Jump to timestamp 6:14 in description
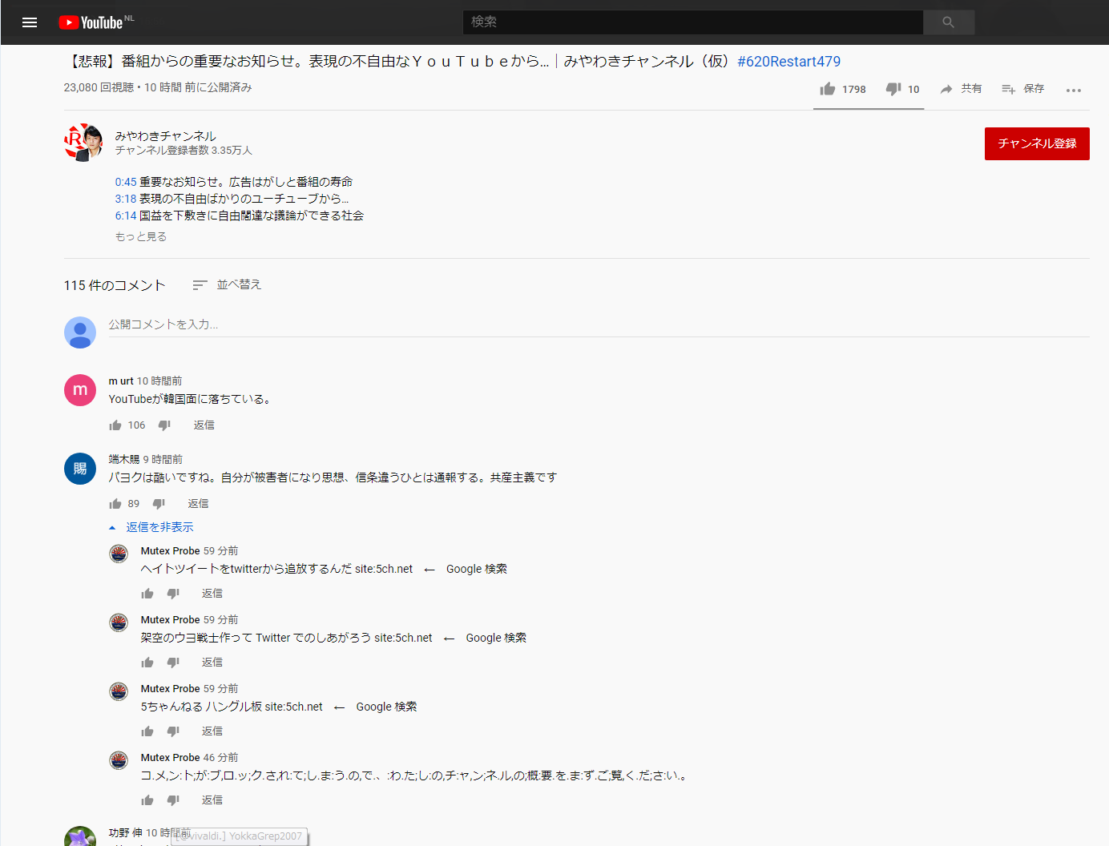1109x846 pixels. pyautogui.click(x=126, y=216)
